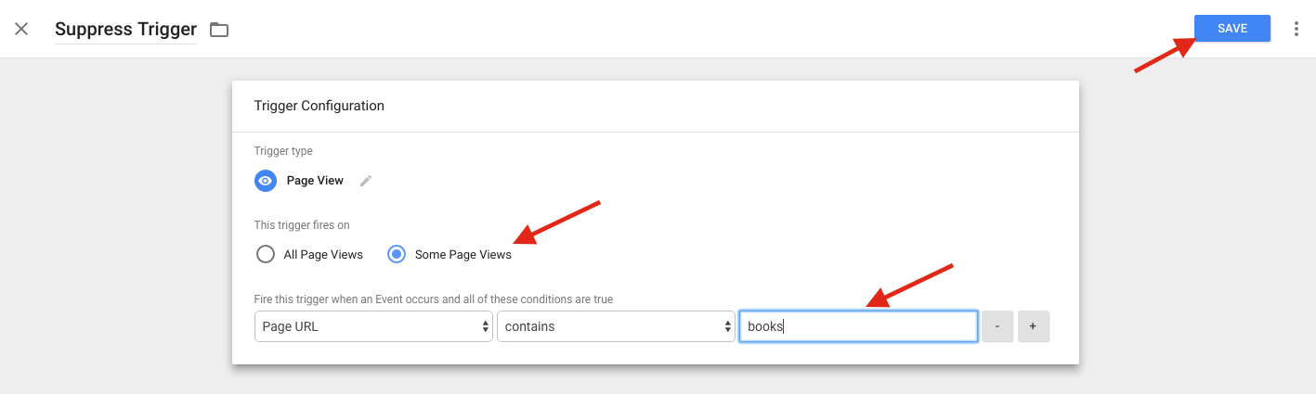Open the three-dot more actions menu
The height and width of the screenshot is (394, 1316).
point(1296,29)
